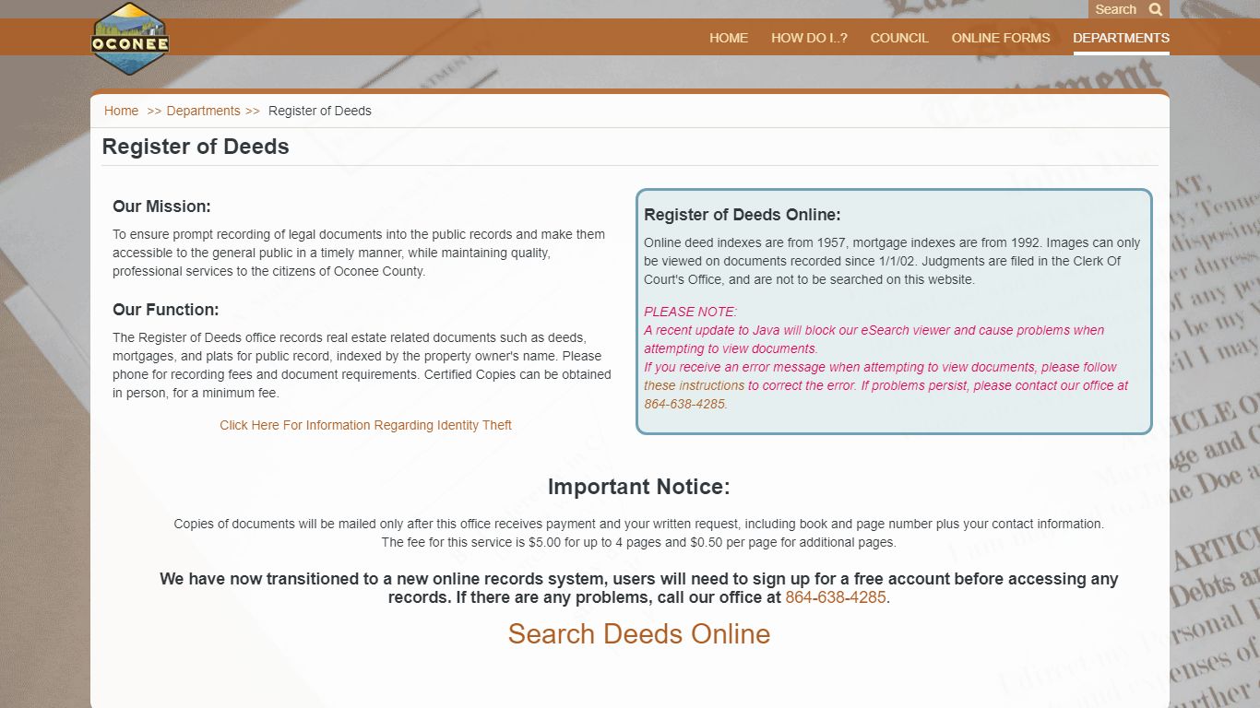Image resolution: width=1260 pixels, height=708 pixels.
Task: Click the 'Register of Deeds' breadcrumb text
Action: [320, 111]
